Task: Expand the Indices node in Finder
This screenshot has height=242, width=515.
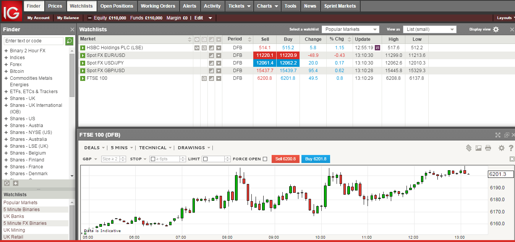Action: 6,58
